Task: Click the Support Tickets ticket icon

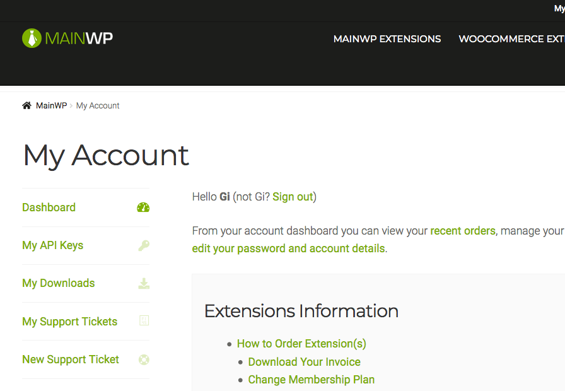Action: pos(144,320)
